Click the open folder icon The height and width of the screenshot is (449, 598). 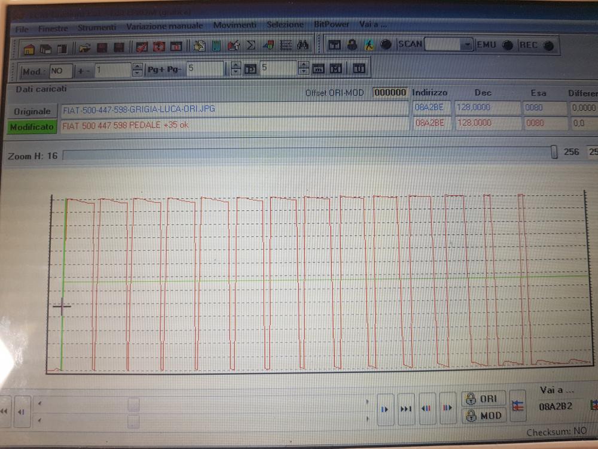(84, 46)
